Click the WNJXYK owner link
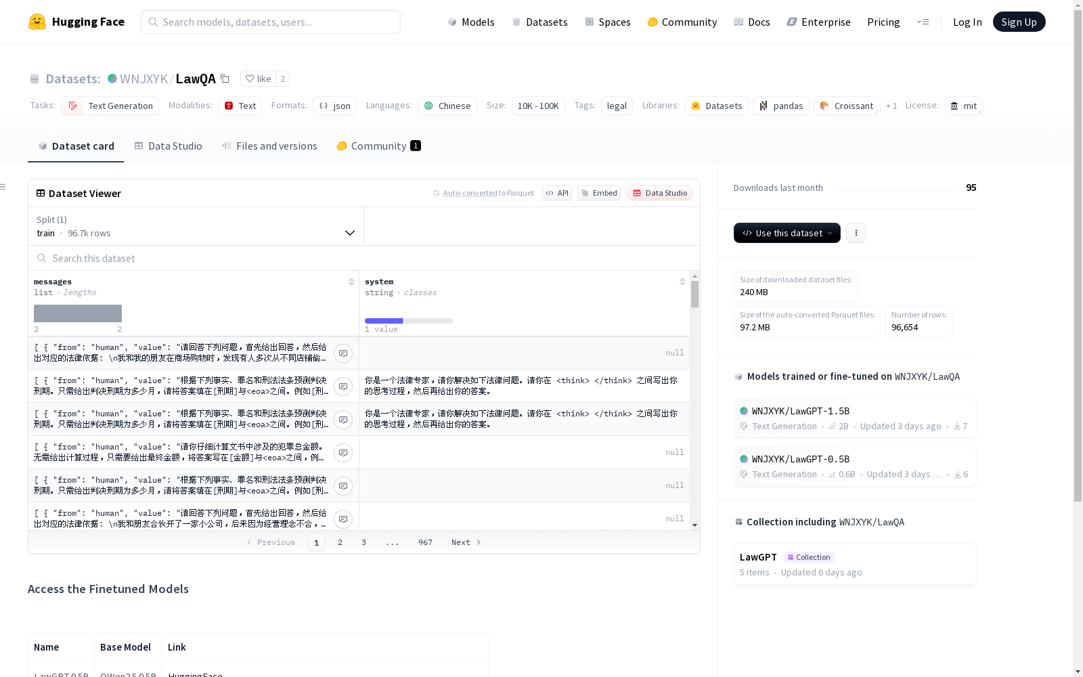The height and width of the screenshot is (677, 1083). 143,79
